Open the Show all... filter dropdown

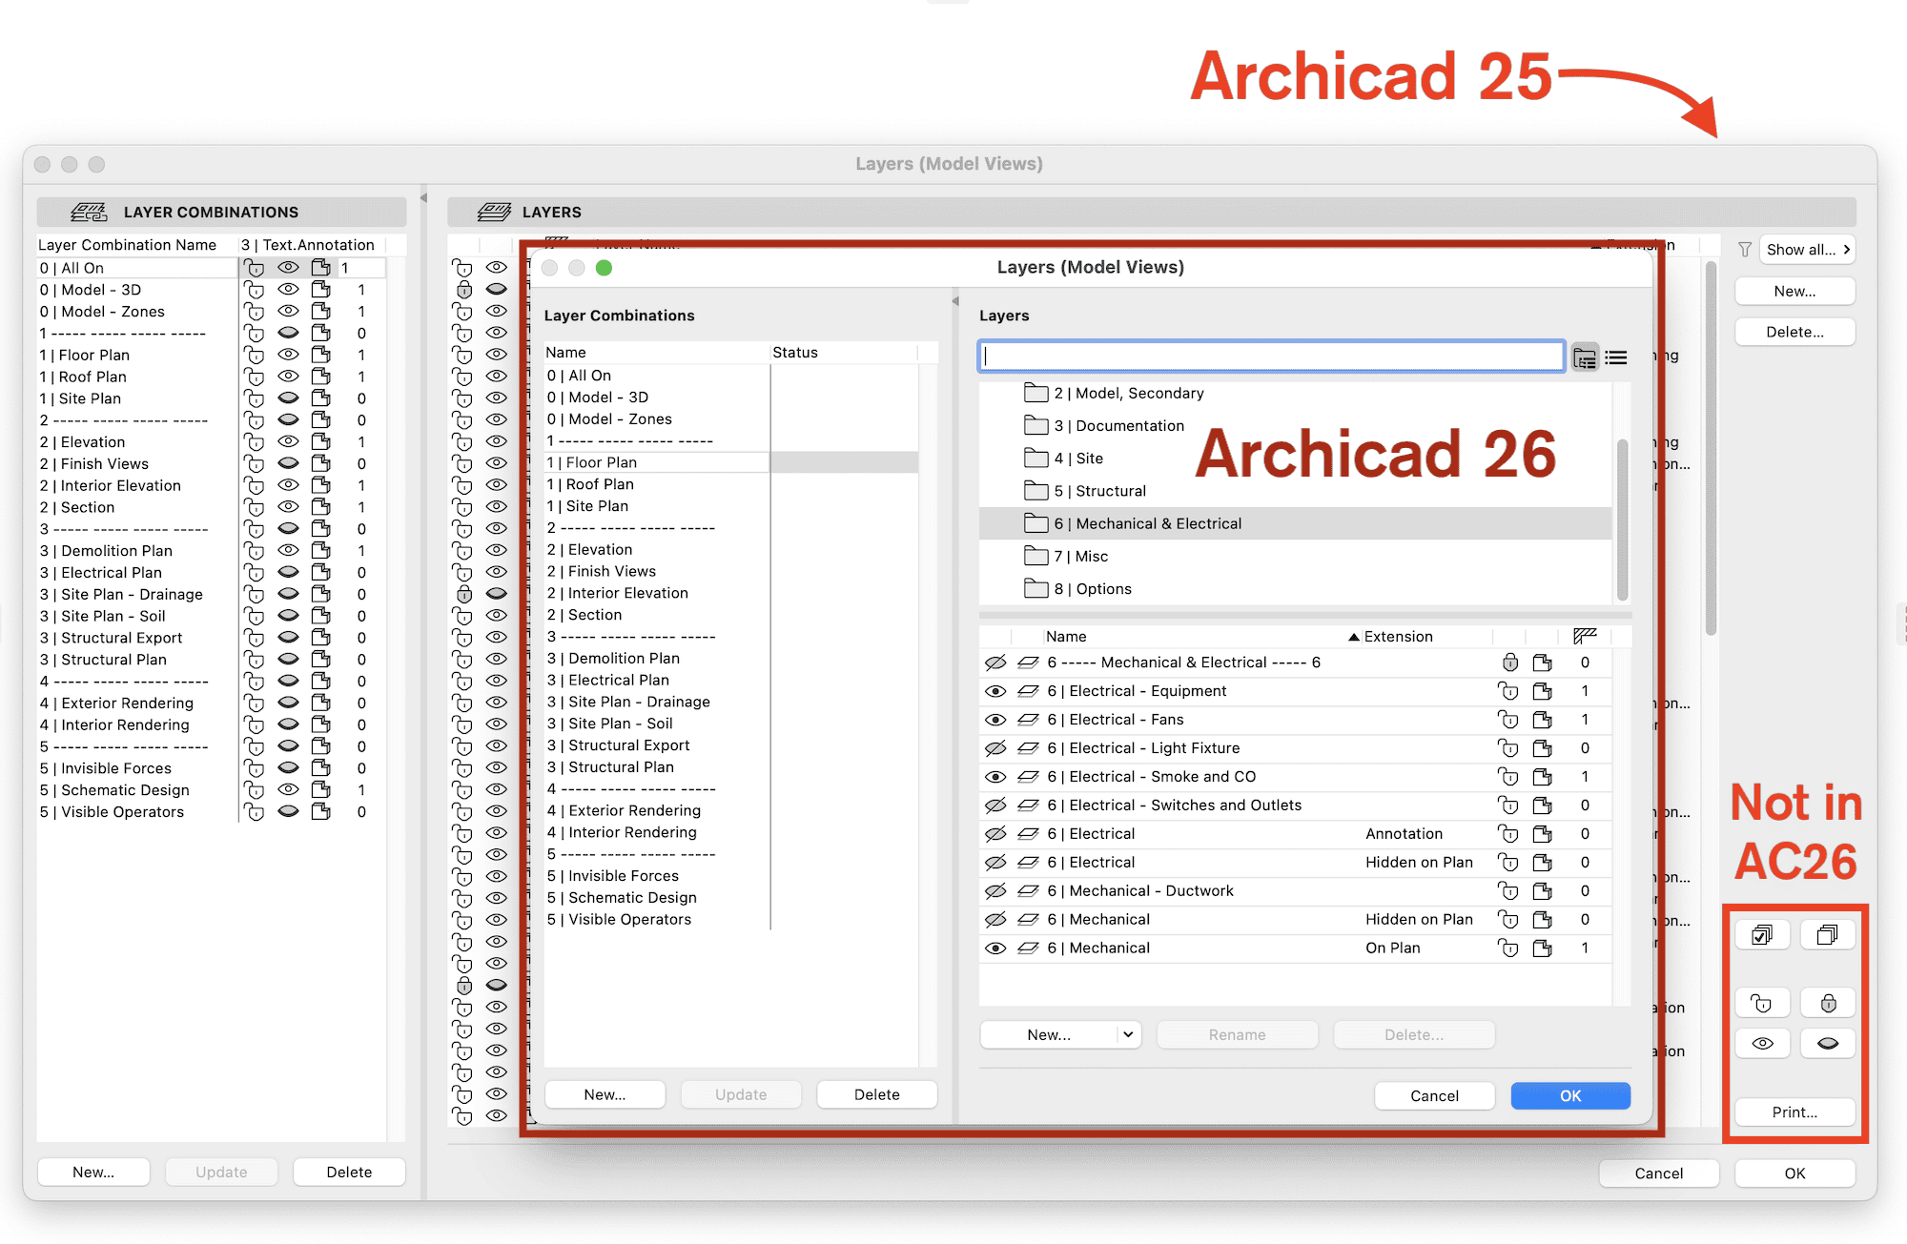(1807, 250)
